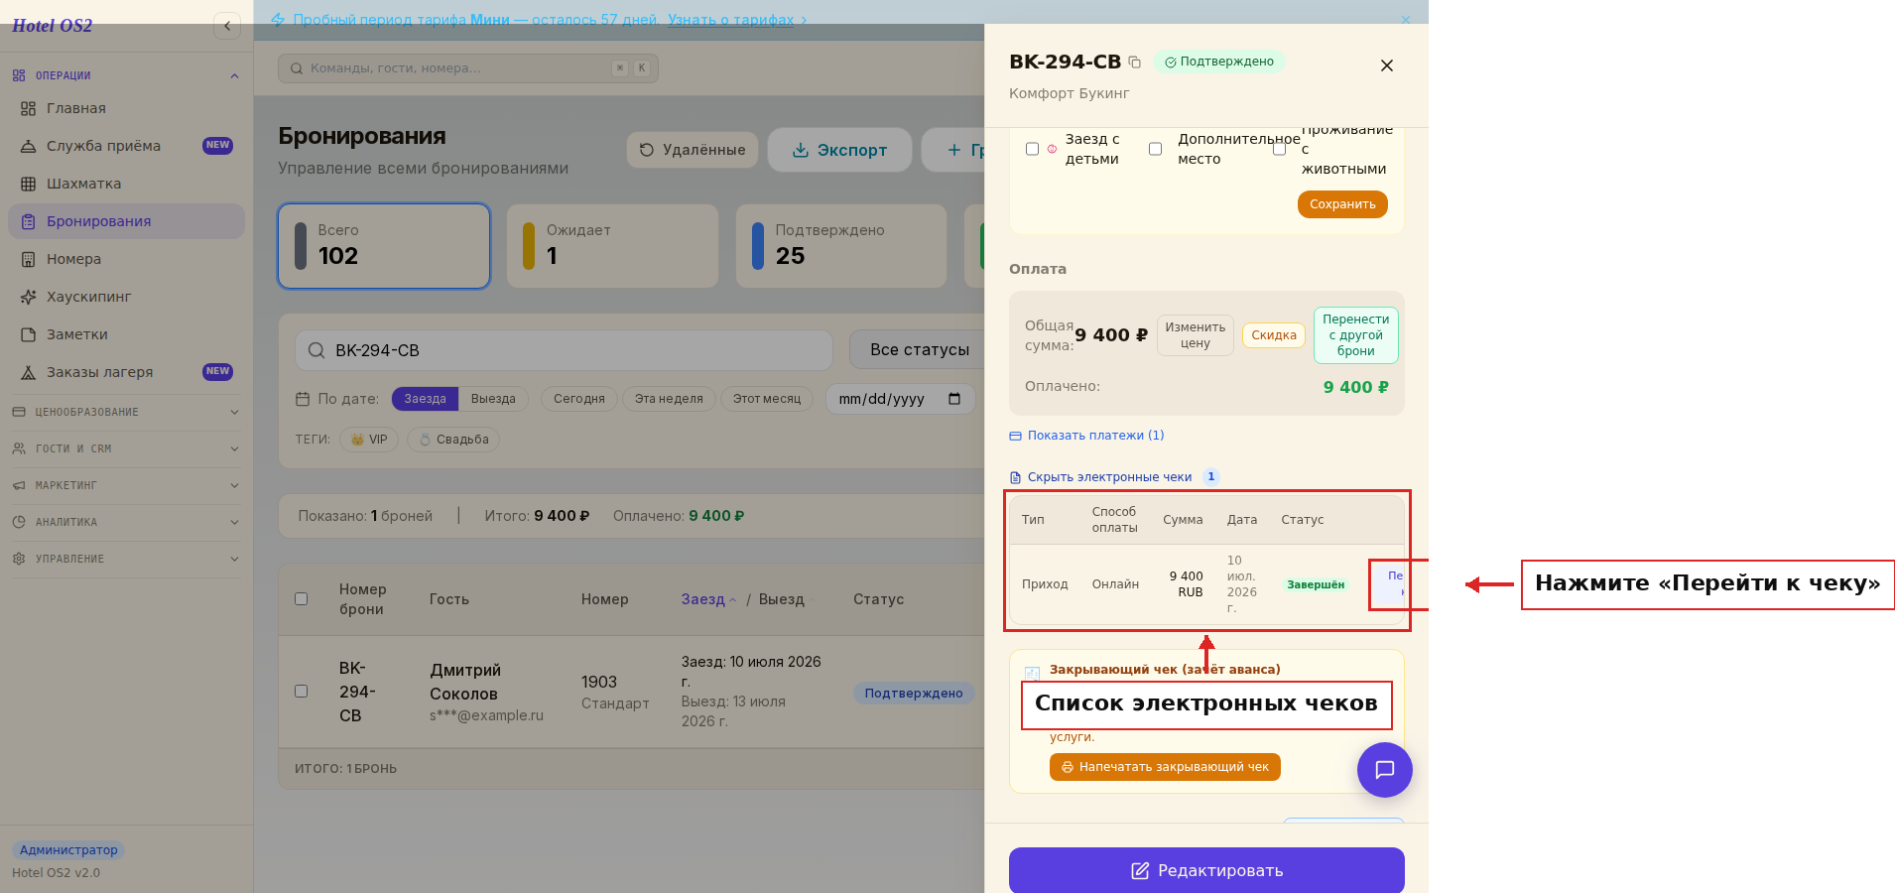Expand the УПРАВЛЕНИЕ section
The image size is (1895, 893).
tap(126, 559)
